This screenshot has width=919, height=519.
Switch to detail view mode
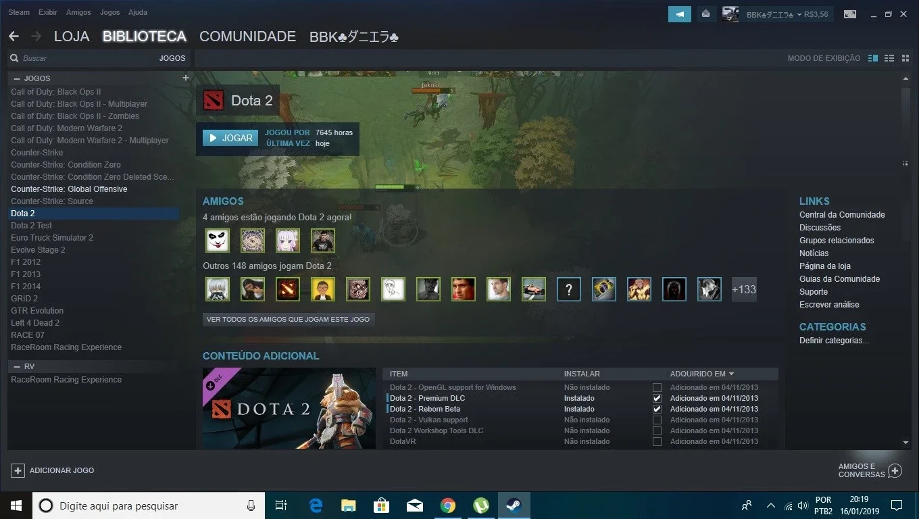click(873, 58)
